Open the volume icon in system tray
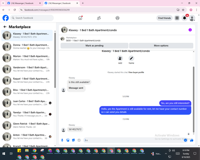 173,150
